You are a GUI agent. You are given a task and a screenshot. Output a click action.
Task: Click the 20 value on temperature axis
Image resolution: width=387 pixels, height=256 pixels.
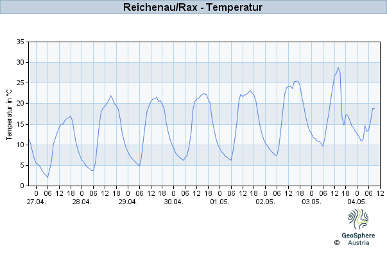coord(21,104)
